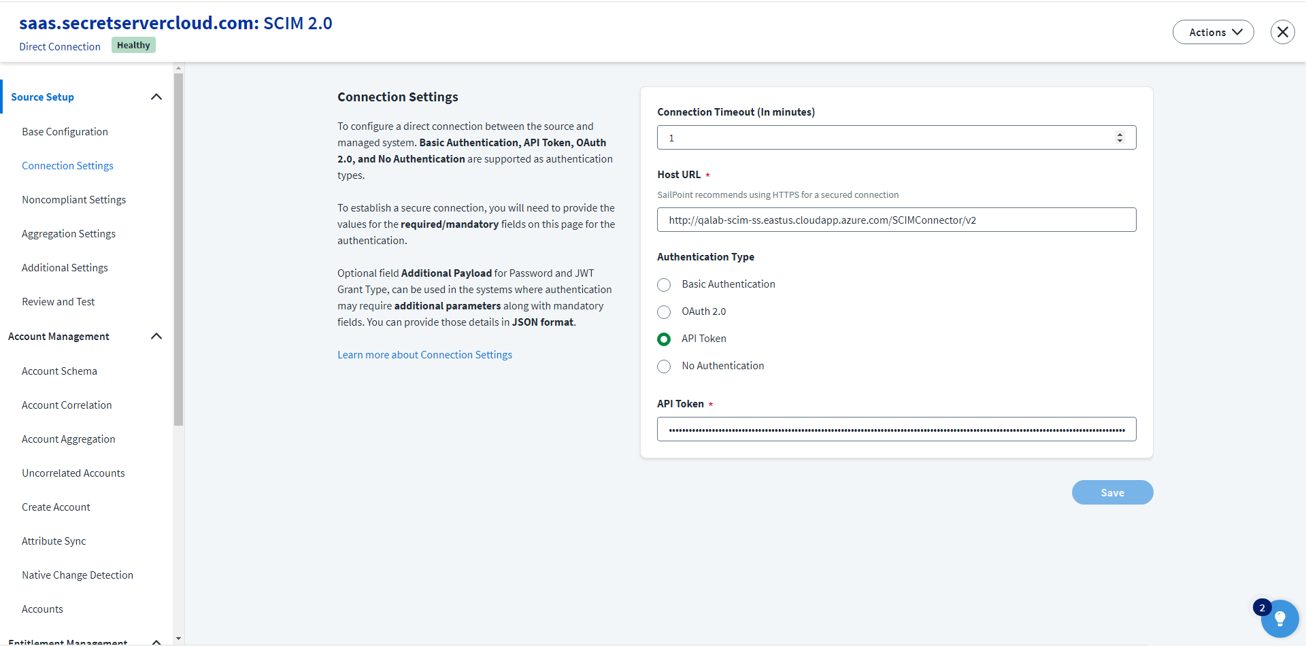Screen dimensions: 1306x646
Task: Open the Account Schema page
Action: tap(59, 371)
